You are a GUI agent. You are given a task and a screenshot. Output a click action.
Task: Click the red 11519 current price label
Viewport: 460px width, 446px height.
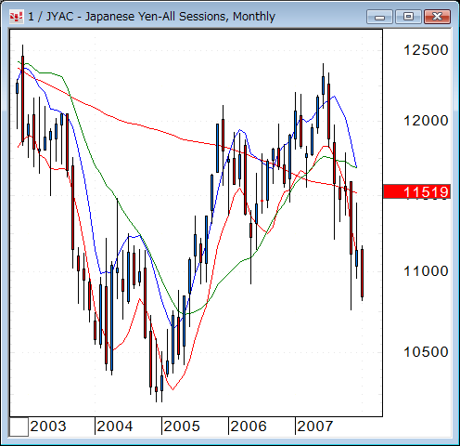pos(416,191)
